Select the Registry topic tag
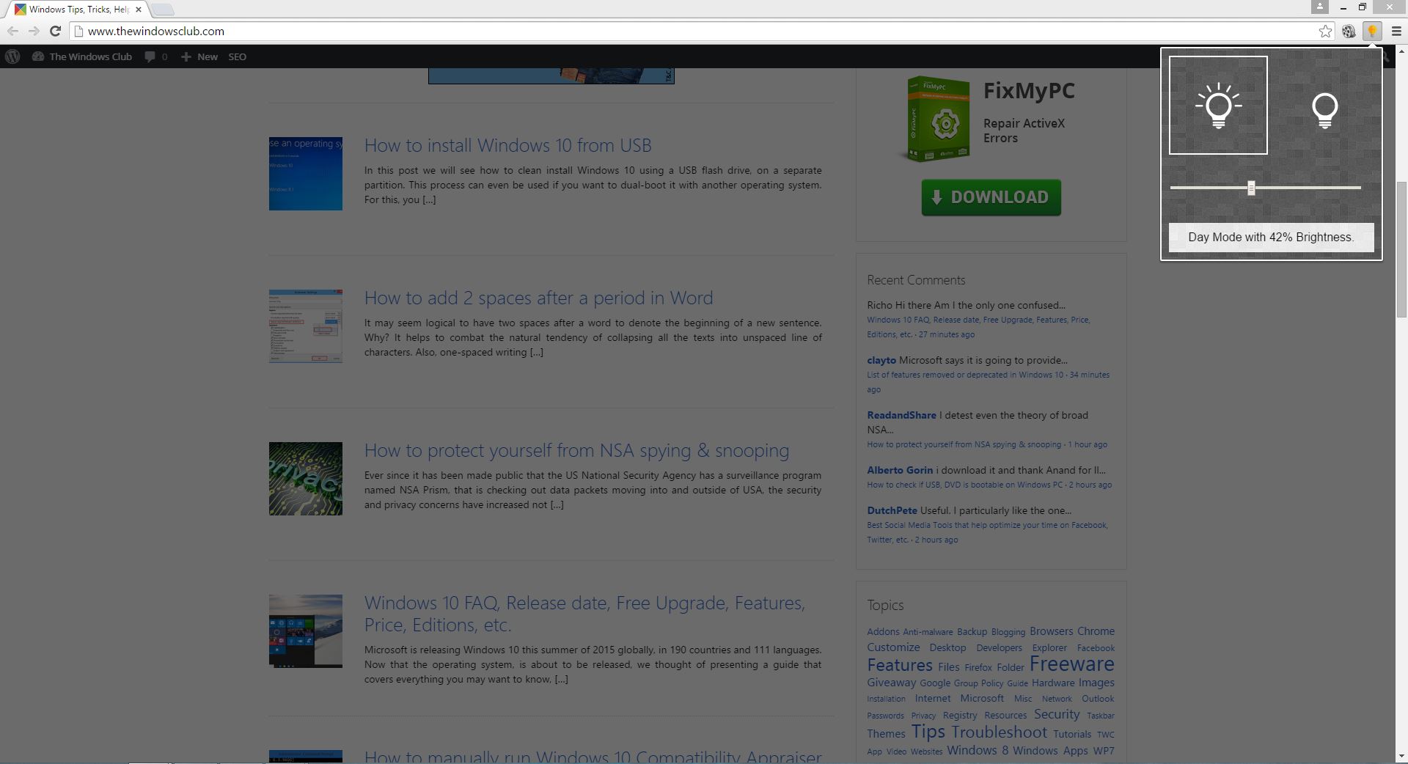The height and width of the screenshot is (764, 1408). 960,716
